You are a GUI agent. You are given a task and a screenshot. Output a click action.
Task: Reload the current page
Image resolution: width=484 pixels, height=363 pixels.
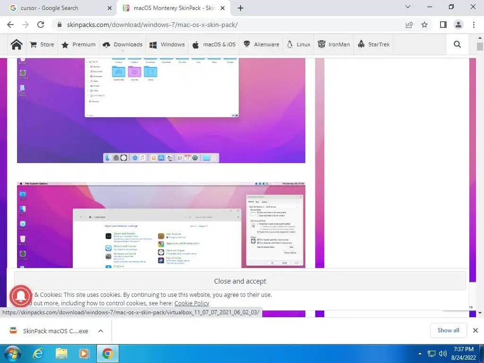tap(41, 25)
